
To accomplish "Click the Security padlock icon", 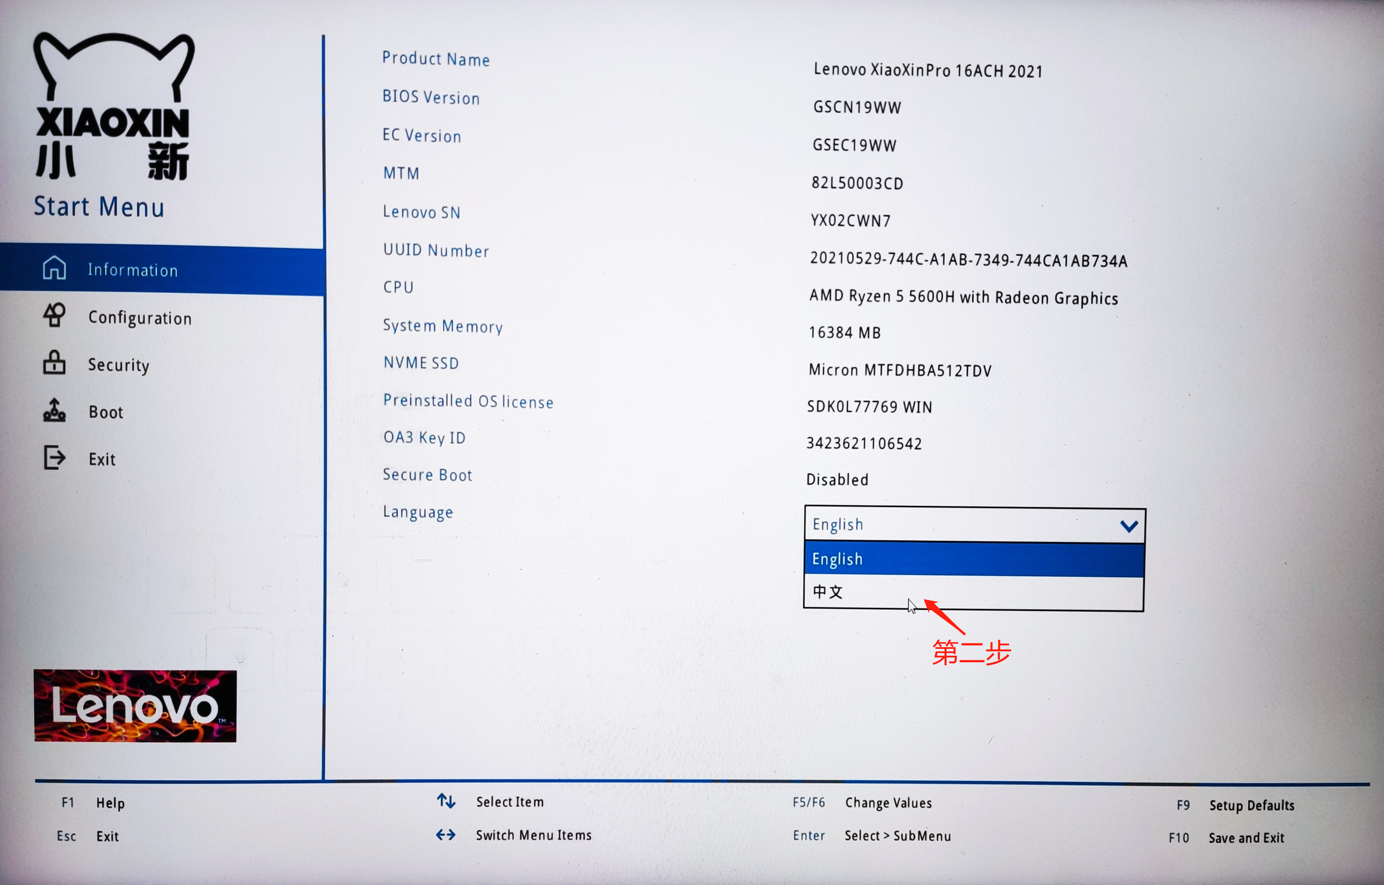I will 54,363.
